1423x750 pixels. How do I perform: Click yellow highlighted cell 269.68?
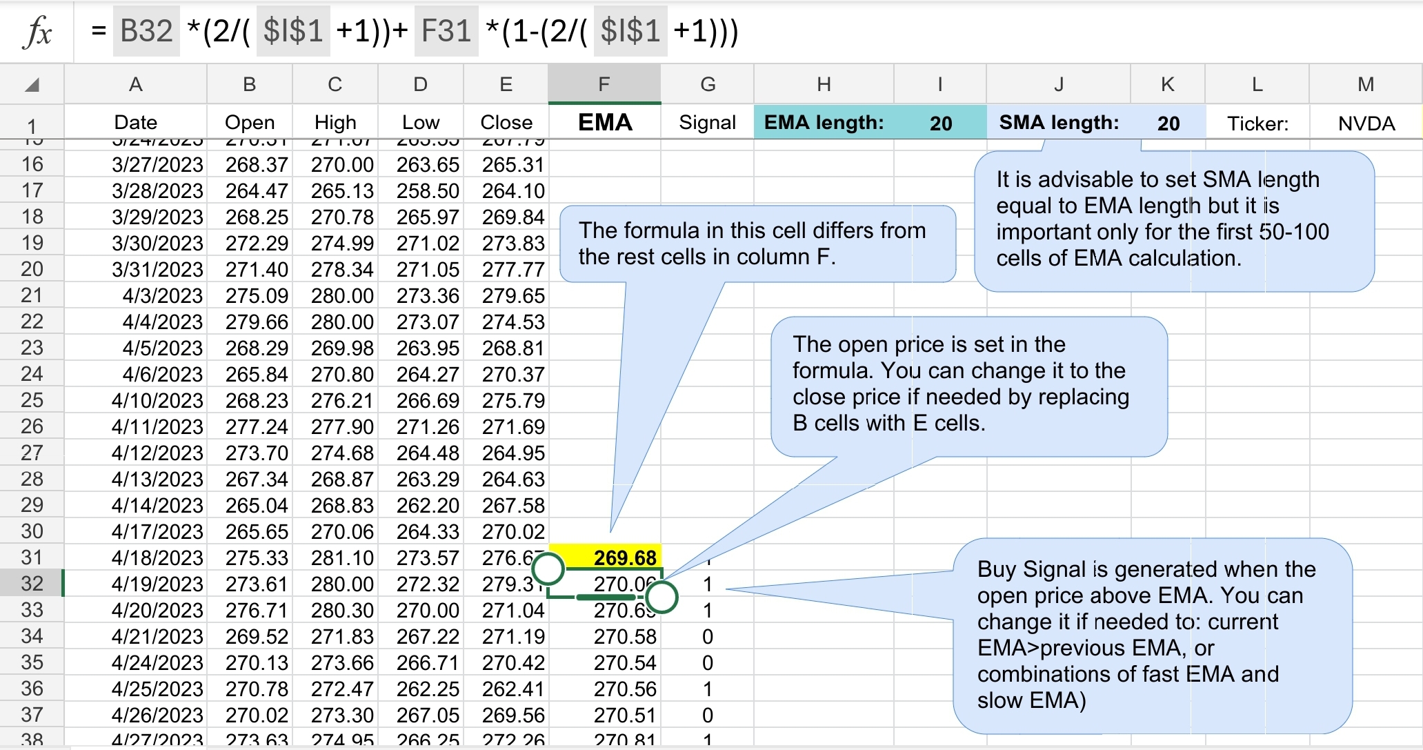(x=605, y=557)
